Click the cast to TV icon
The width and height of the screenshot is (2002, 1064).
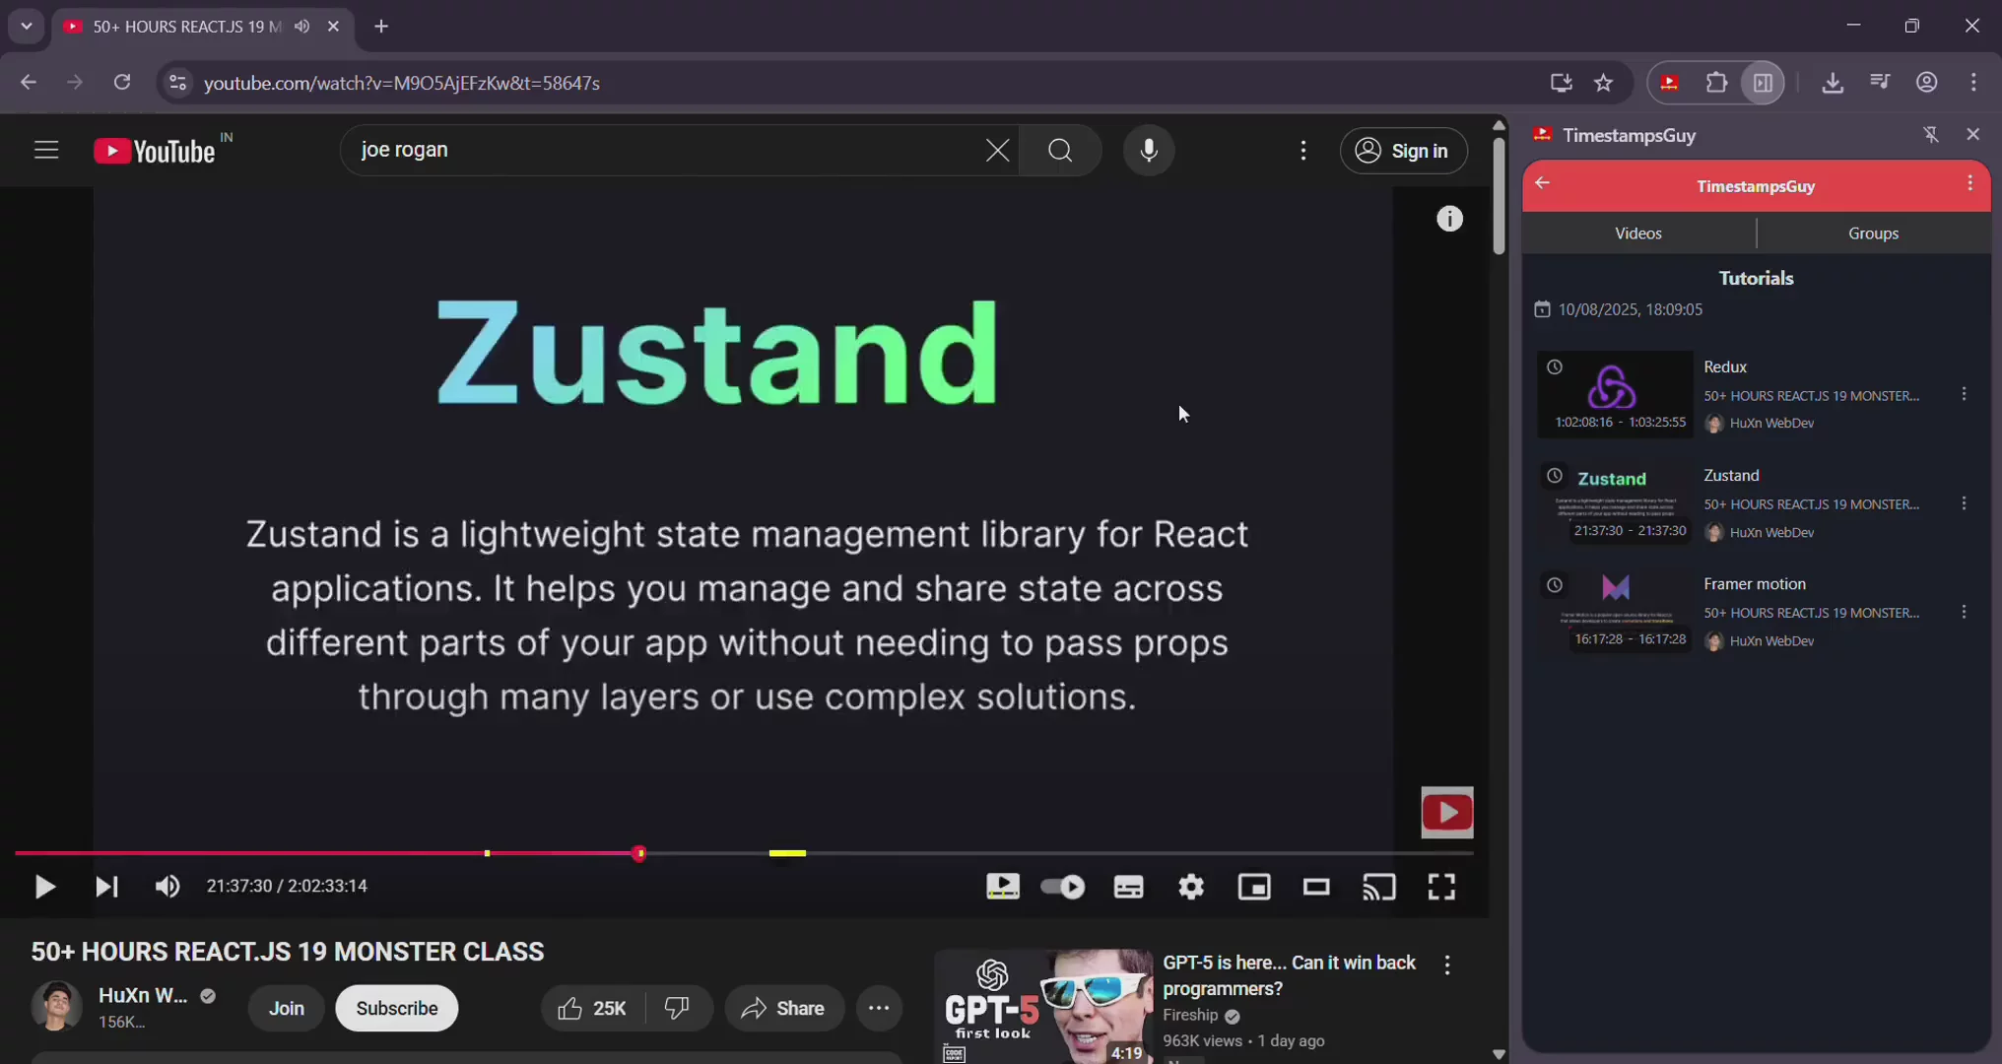[x=1378, y=887]
